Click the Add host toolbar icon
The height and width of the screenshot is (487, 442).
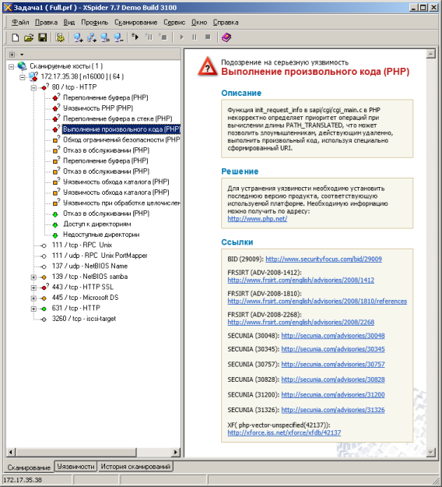coord(78,37)
